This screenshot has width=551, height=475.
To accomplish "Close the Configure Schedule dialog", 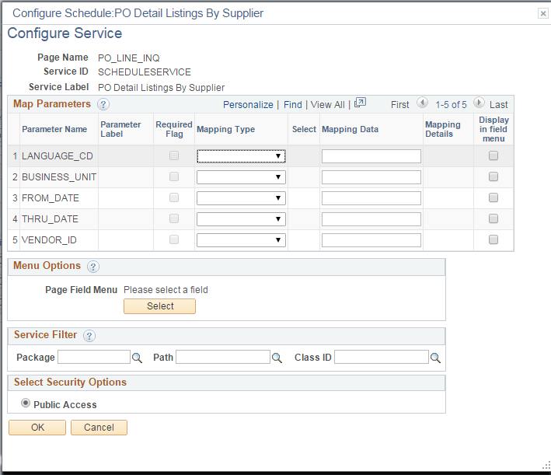I will [543, 13].
